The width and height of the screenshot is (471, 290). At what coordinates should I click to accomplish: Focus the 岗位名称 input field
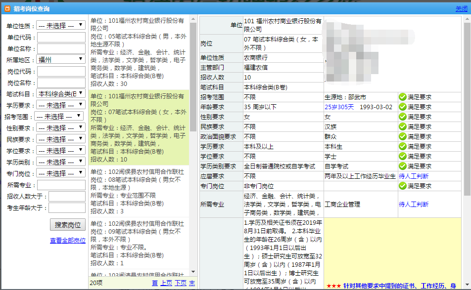point(61,83)
